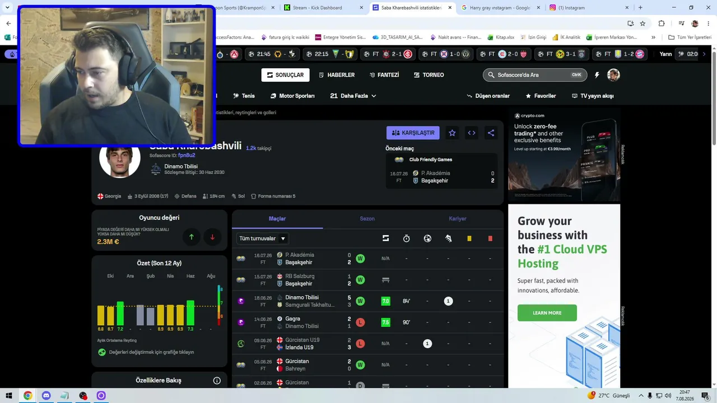
Task: Open the Motor Sporları link
Action: point(292,96)
